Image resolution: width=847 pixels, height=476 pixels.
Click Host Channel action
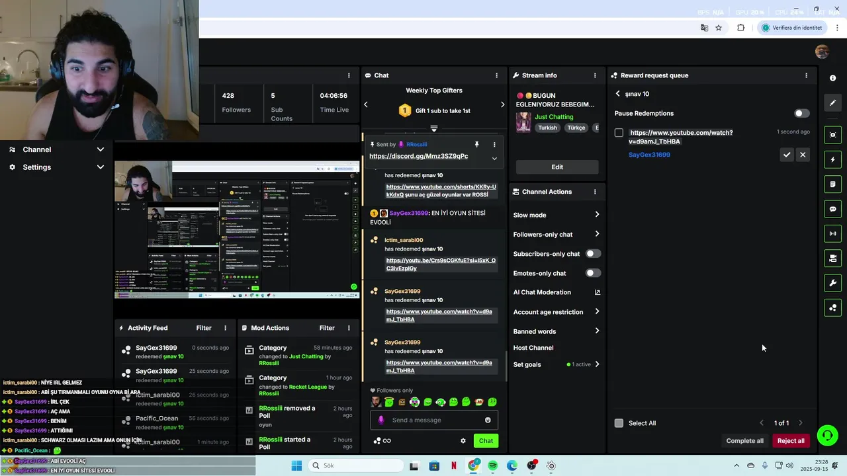tap(533, 348)
